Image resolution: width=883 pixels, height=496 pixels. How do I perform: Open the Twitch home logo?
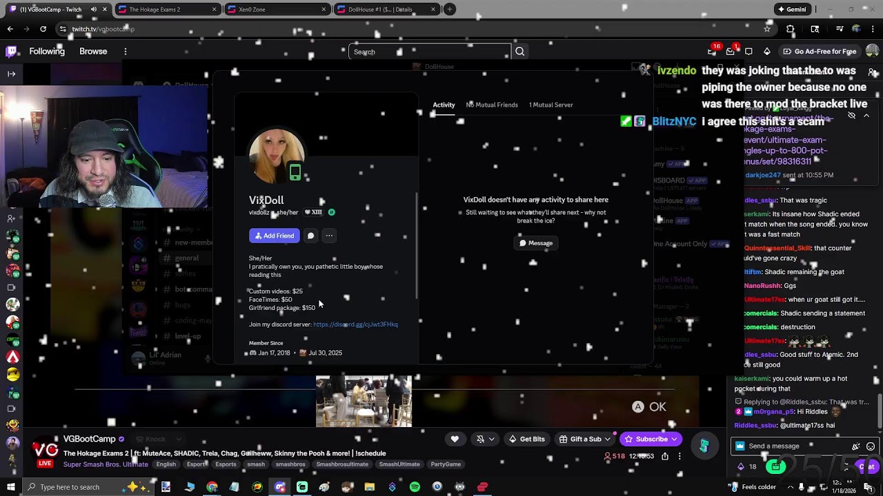(11, 51)
